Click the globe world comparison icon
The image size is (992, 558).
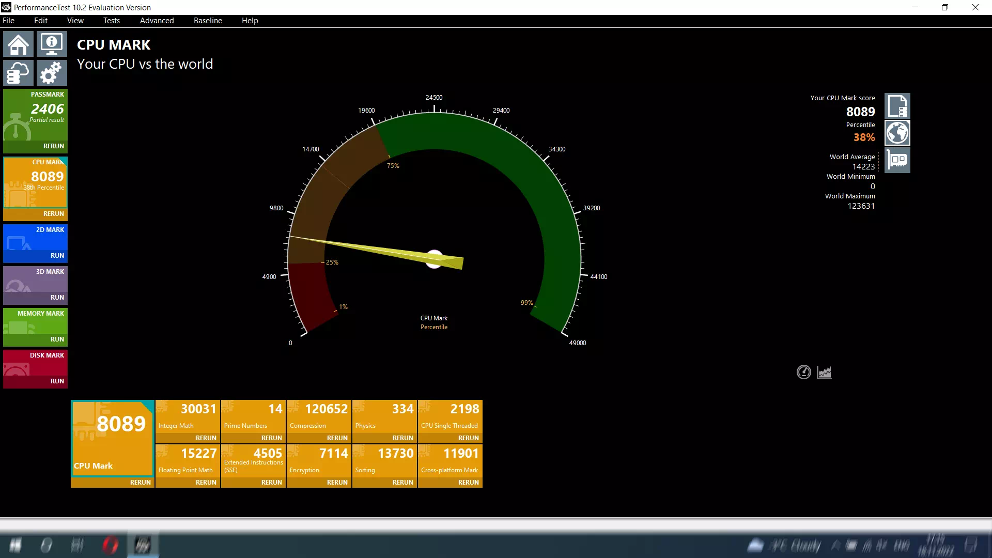[897, 133]
